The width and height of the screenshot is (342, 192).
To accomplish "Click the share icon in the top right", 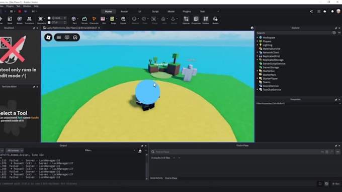I will pyautogui.click(x=311, y=12).
